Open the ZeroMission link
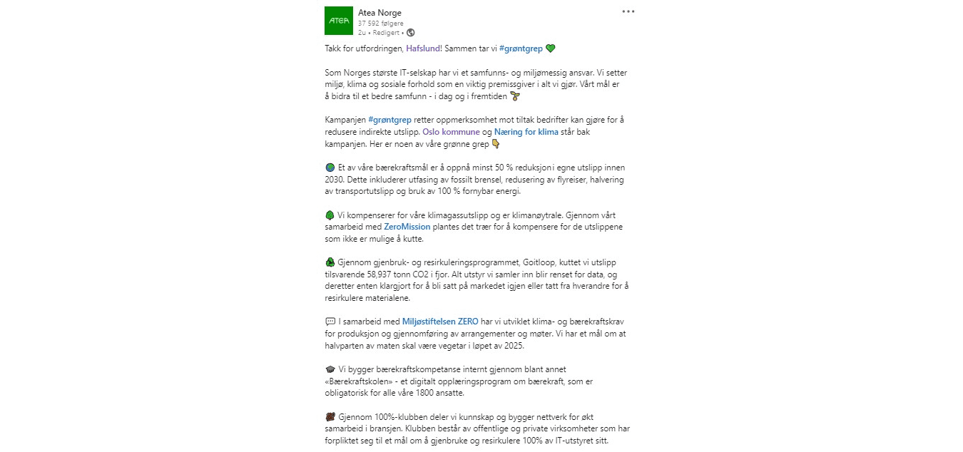Viewport: 963px width, 452px height. 407,227
